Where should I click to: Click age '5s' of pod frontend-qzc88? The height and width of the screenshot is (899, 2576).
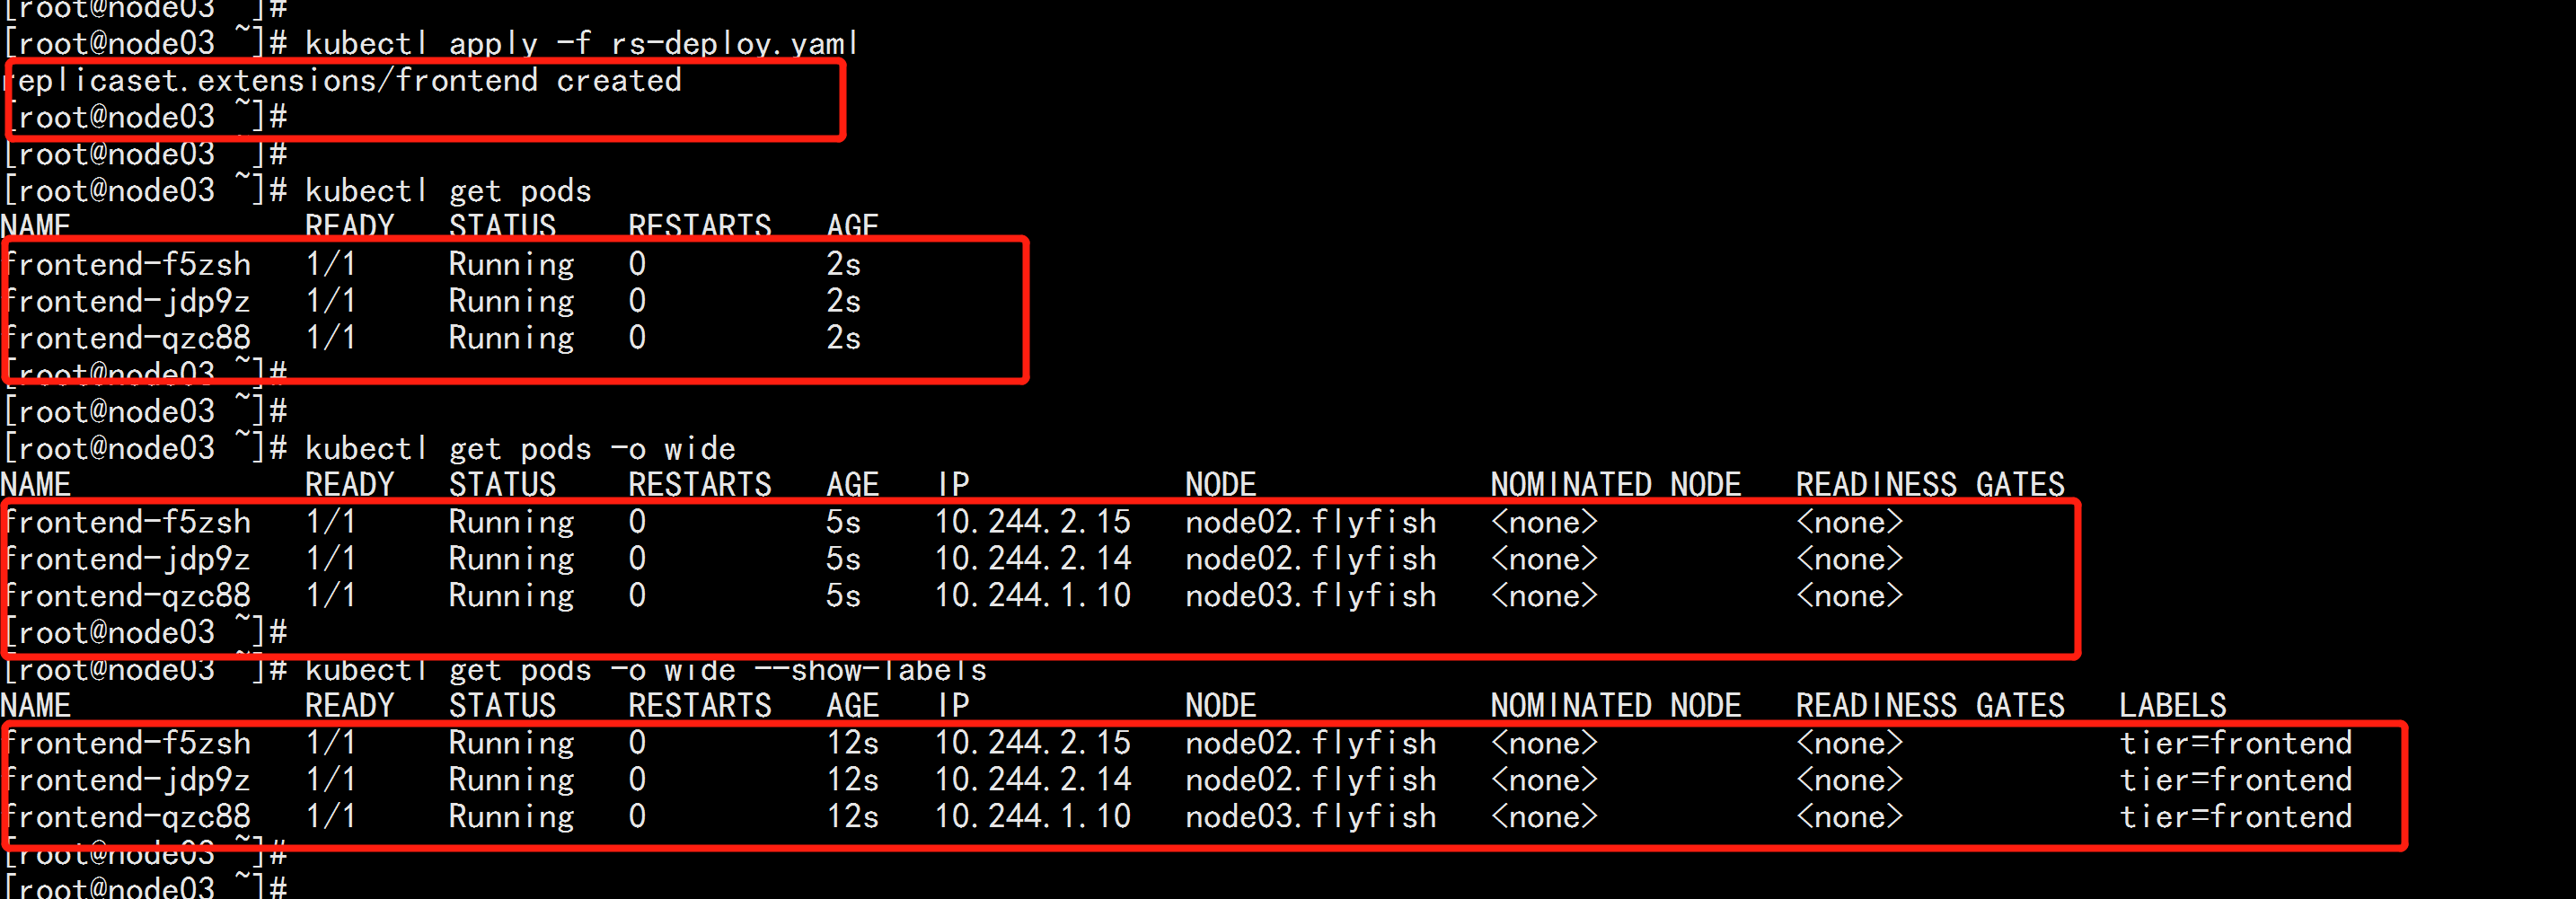click(843, 597)
